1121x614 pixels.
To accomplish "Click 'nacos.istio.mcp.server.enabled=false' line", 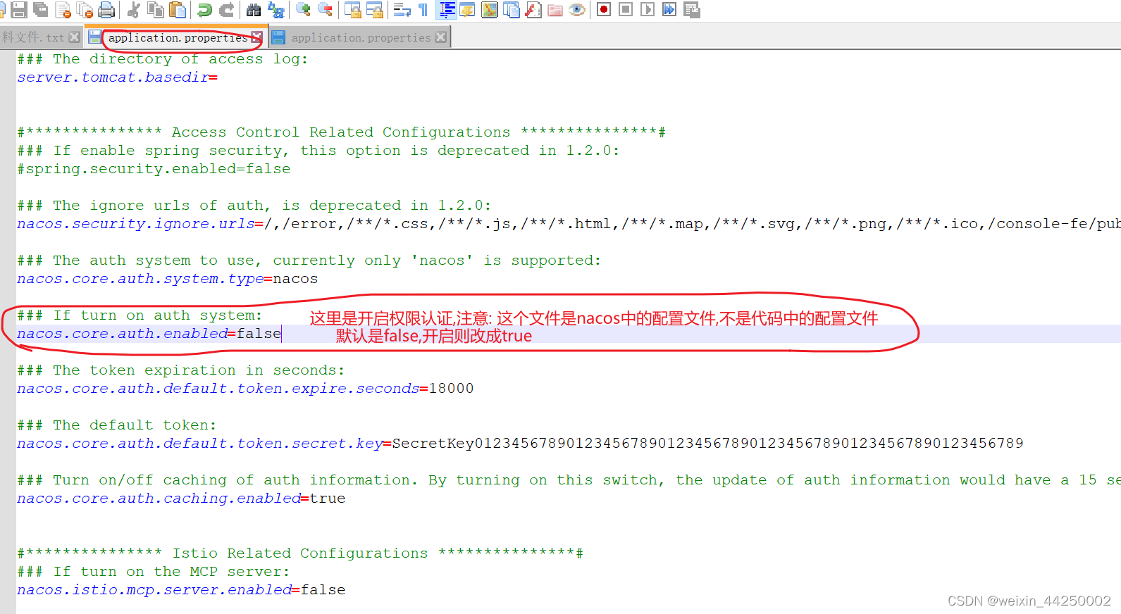I will point(181,590).
